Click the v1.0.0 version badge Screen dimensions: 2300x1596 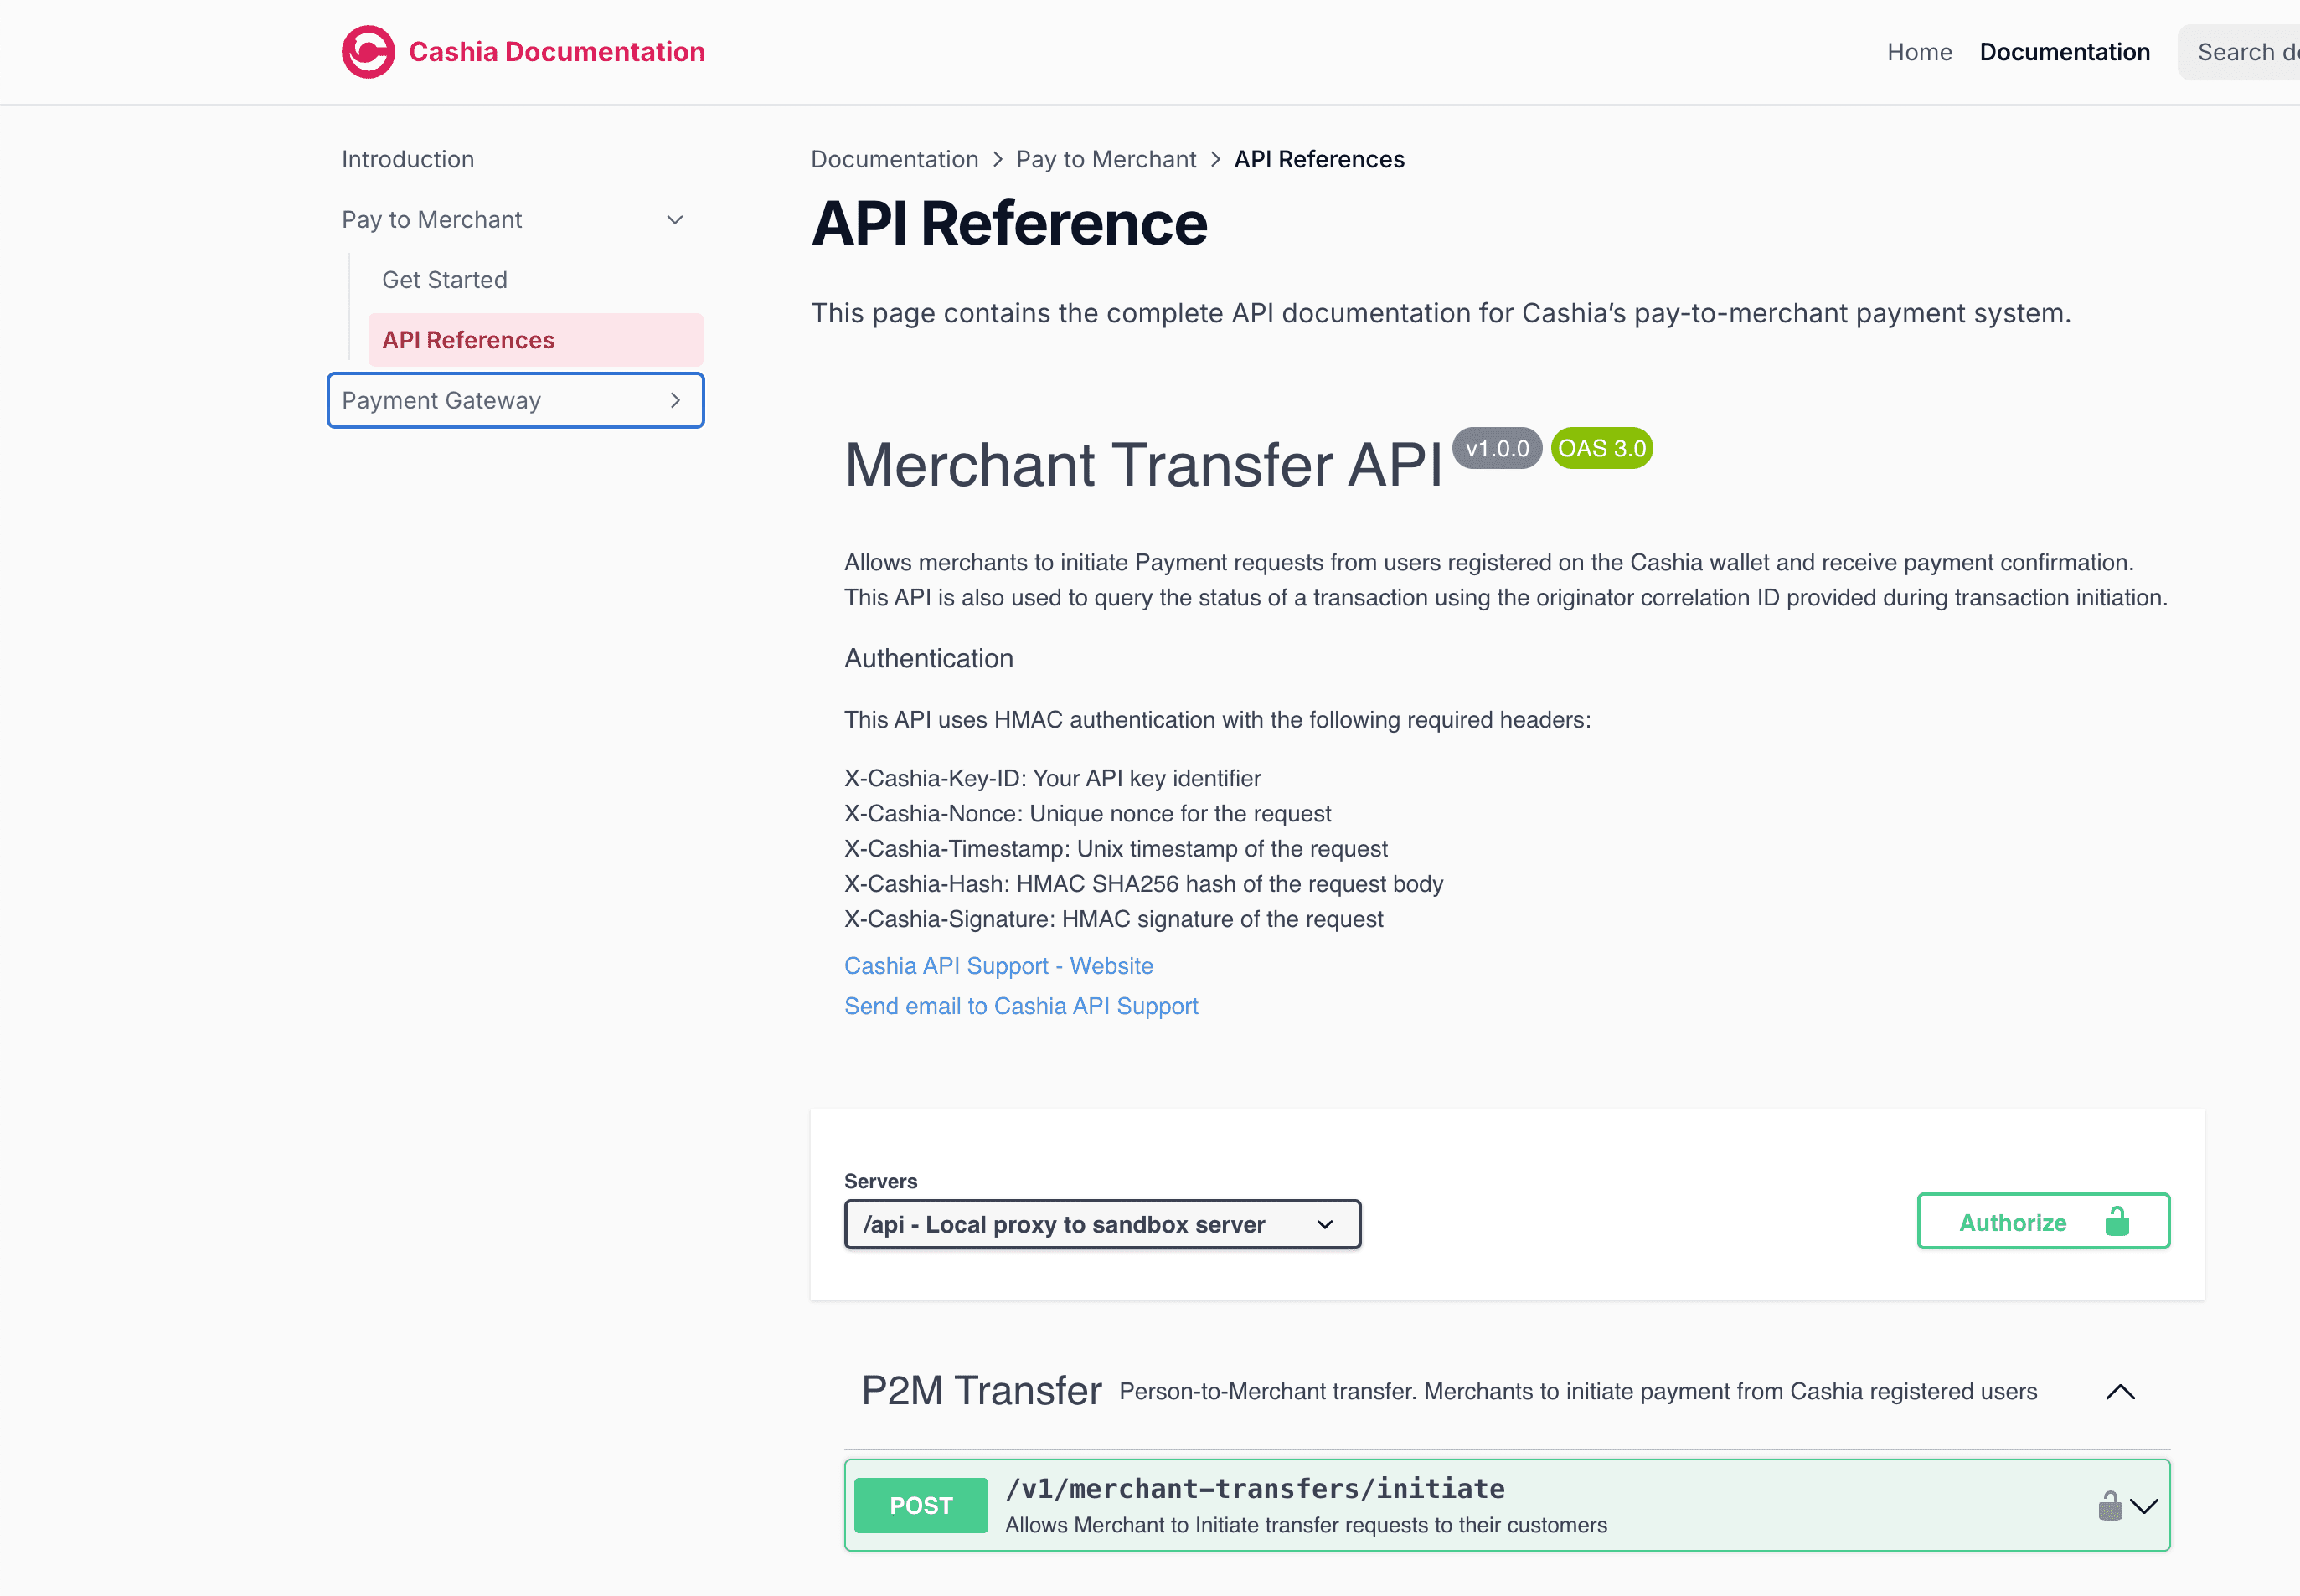(1496, 448)
